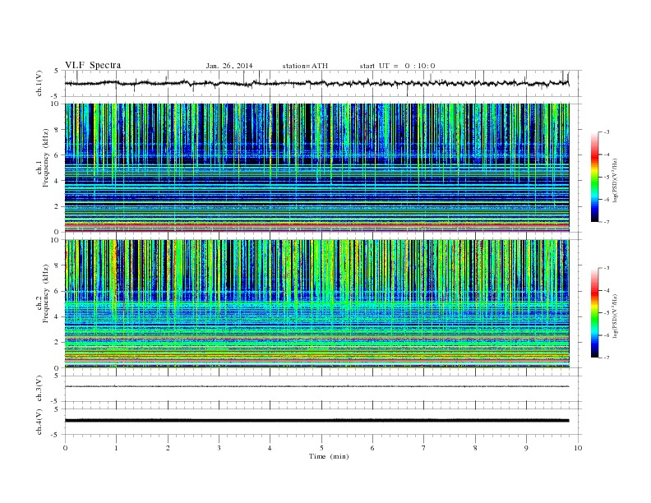This screenshot has width=651, height=503.
Task: Click time axis tick label "0"
Action: click(x=65, y=448)
